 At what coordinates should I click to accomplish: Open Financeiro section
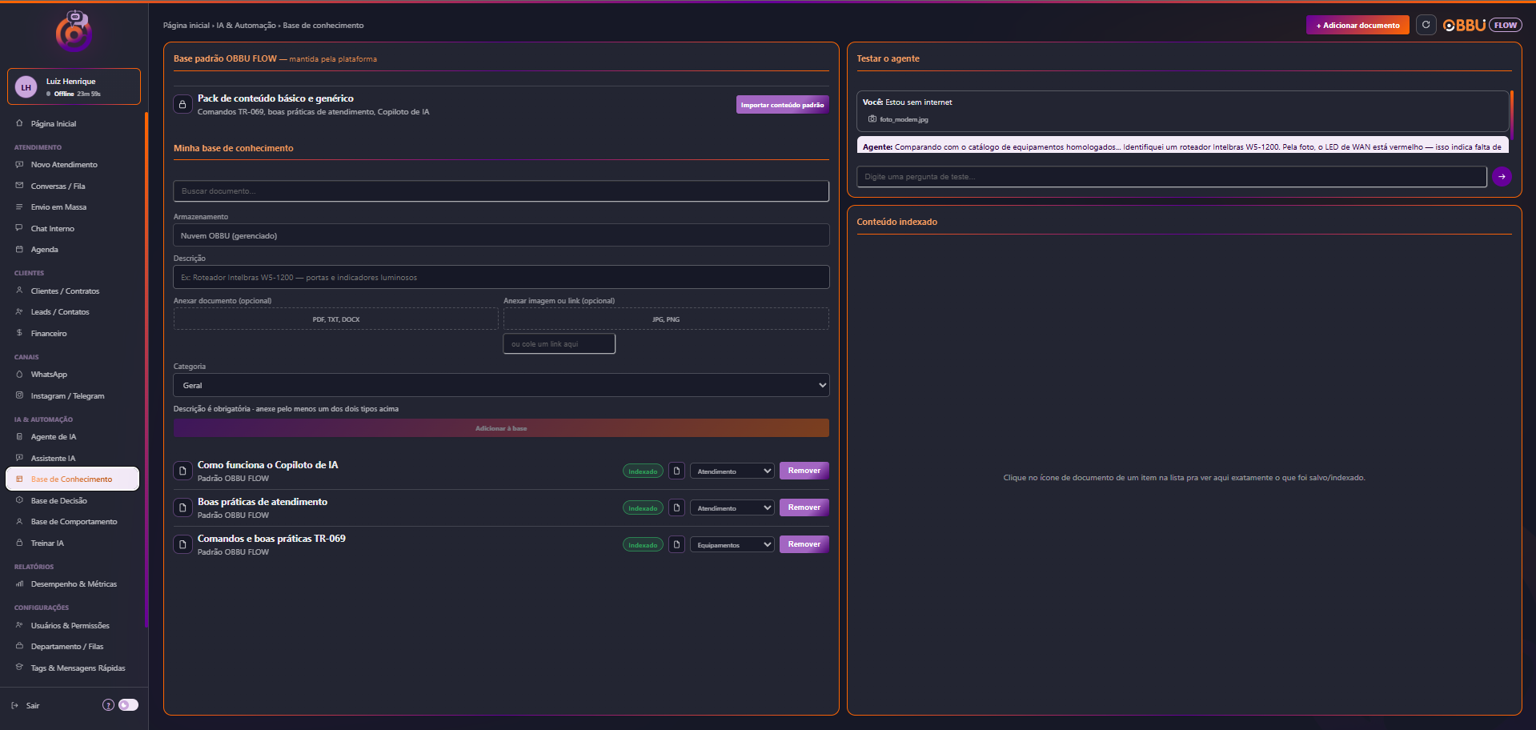point(49,334)
